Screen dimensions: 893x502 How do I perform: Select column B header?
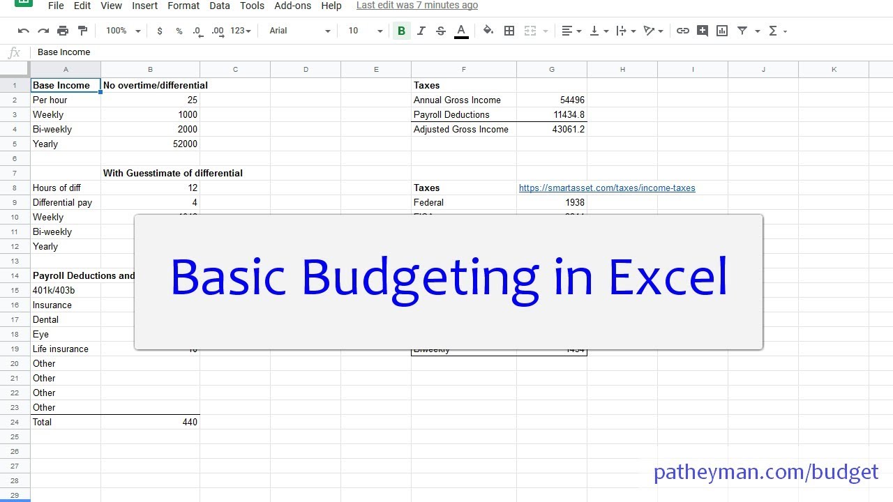(x=150, y=69)
